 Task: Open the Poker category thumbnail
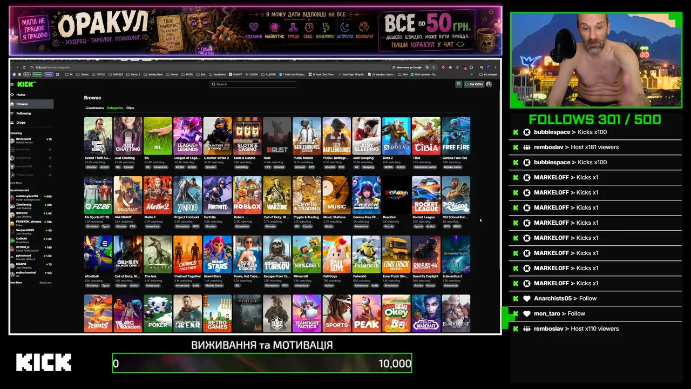coord(158,313)
